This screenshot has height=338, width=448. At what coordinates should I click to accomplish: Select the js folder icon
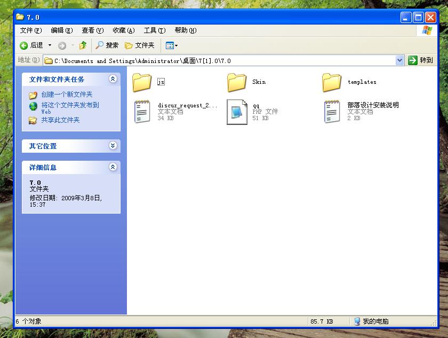pyautogui.click(x=142, y=82)
